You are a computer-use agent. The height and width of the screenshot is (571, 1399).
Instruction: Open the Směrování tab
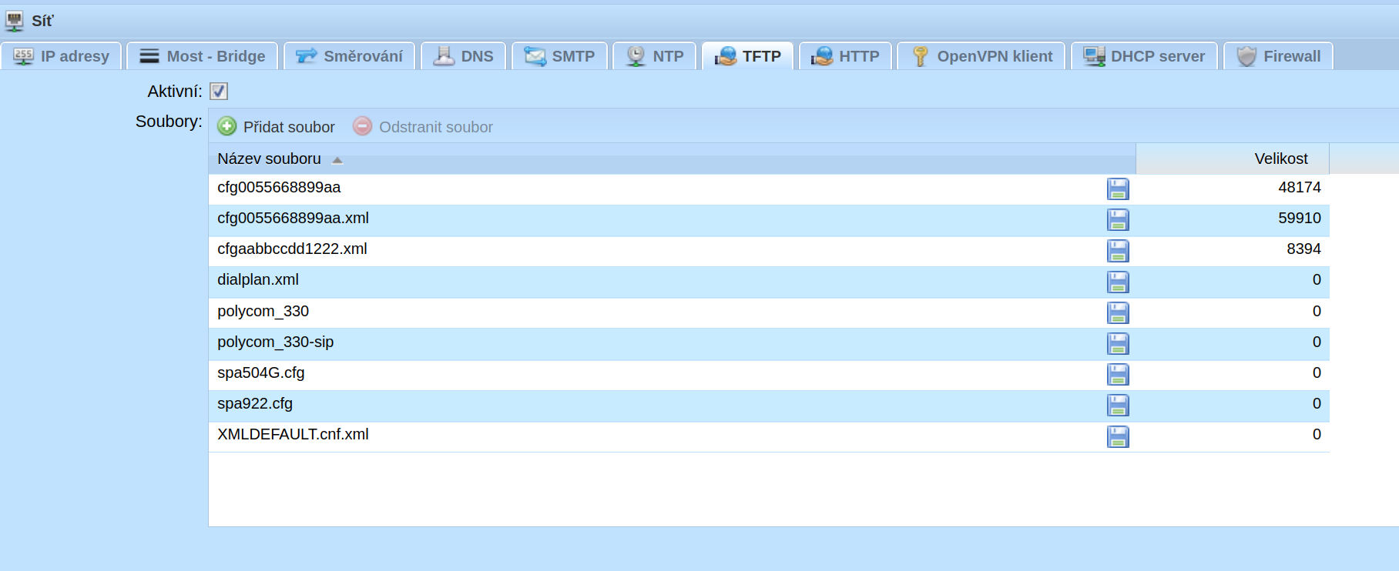tap(349, 56)
